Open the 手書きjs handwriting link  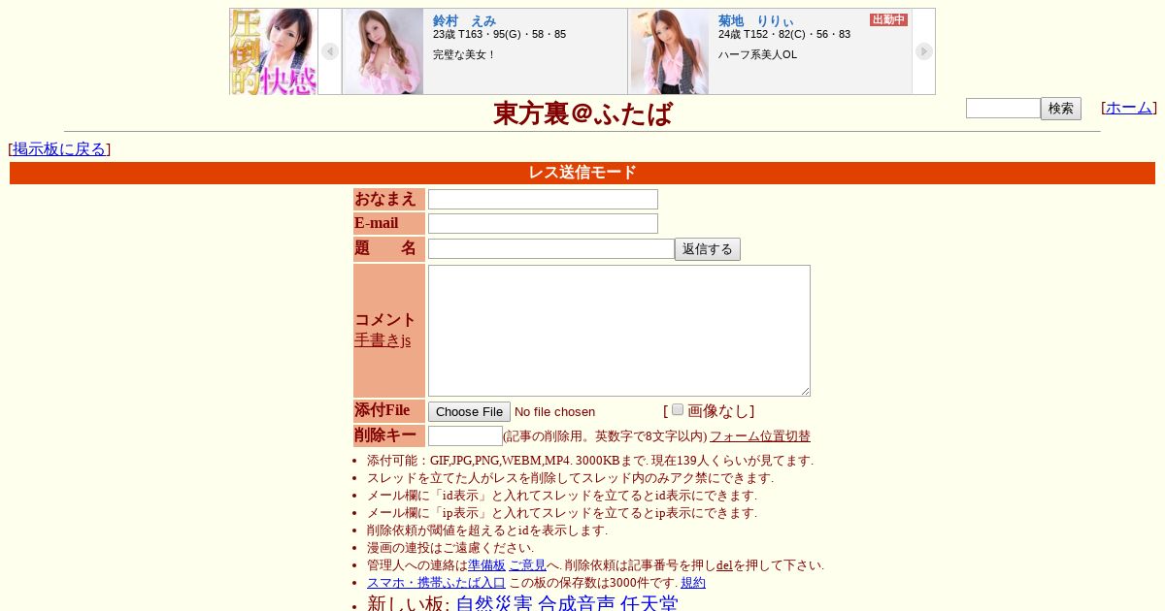(383, 340)
